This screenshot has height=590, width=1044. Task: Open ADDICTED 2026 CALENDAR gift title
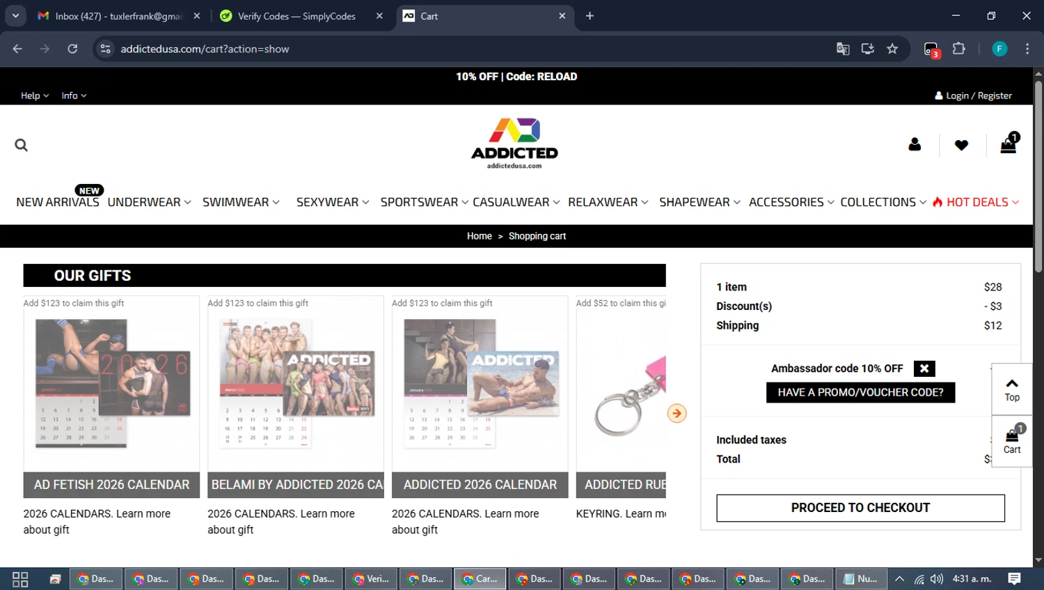(480, 485)
